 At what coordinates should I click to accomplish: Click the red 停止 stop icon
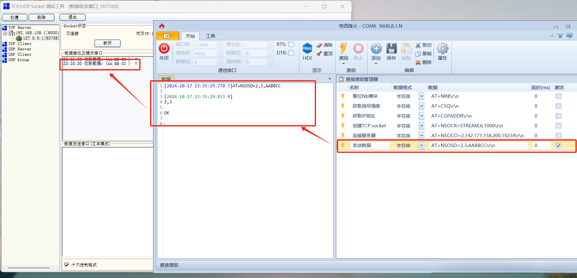pos(358,48)
